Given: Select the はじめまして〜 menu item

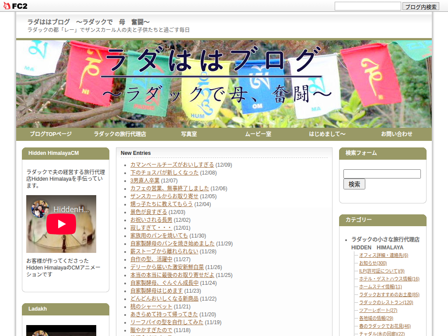Looking at the screenshot, I should point(327,134).
